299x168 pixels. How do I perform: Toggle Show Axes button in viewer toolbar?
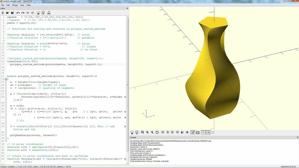pos(203,132)
